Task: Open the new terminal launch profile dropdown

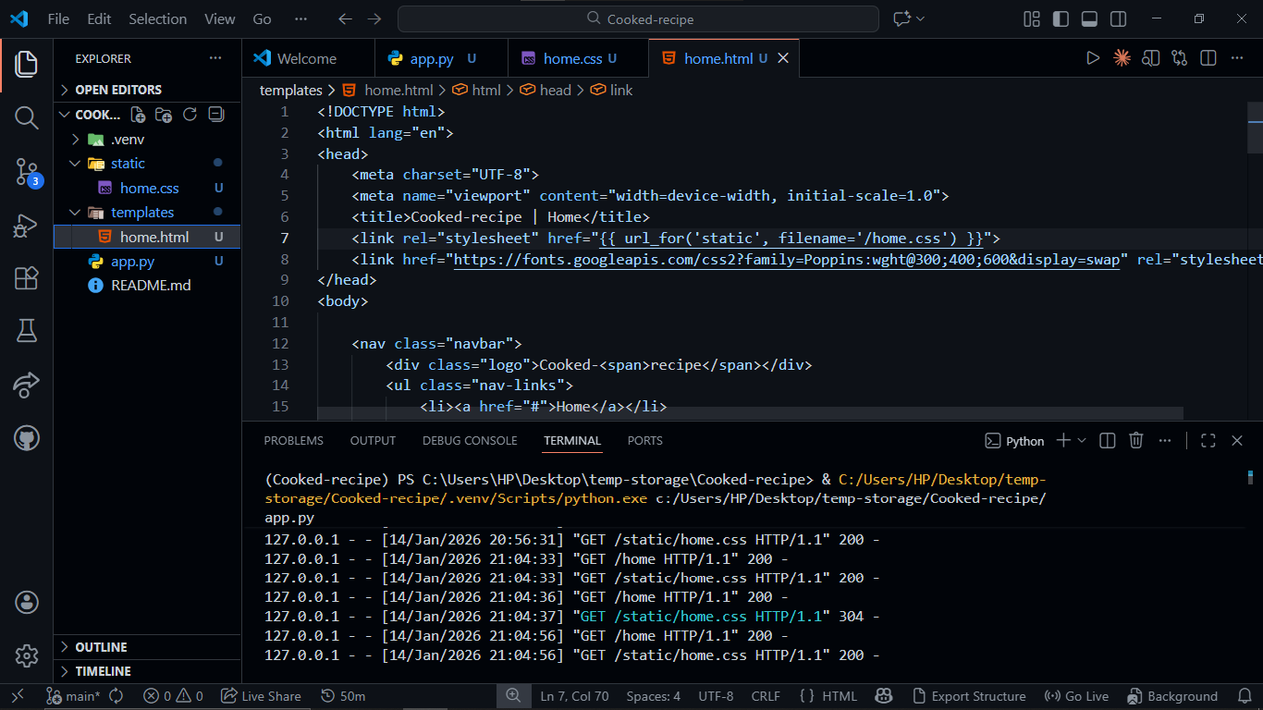Action: coord(1082,441)
